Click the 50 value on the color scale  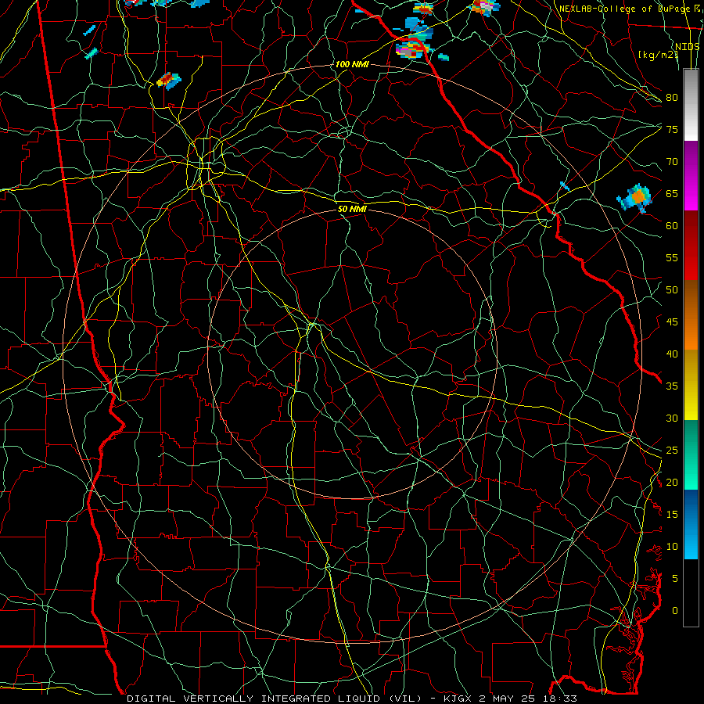pyautogui.click(x=672, y=290)
